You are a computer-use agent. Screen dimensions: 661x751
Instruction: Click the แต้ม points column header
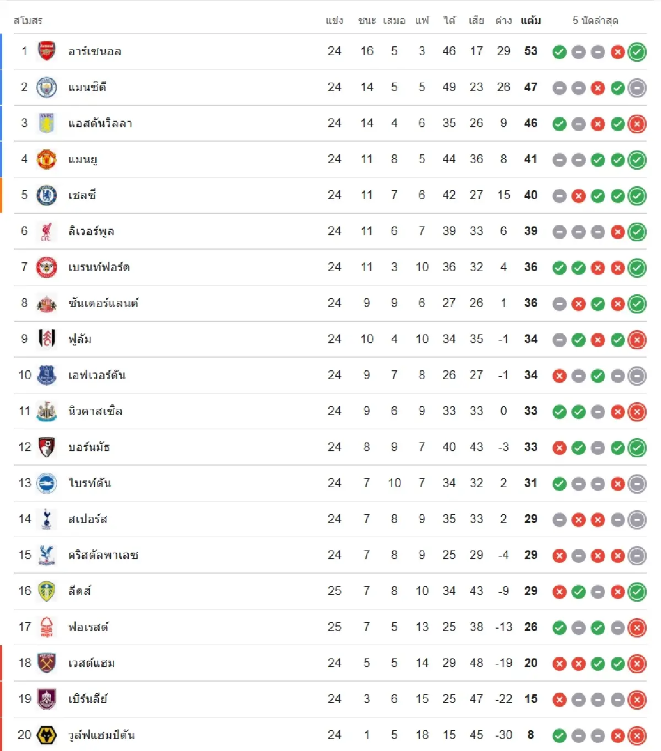(x=530, y=21)
